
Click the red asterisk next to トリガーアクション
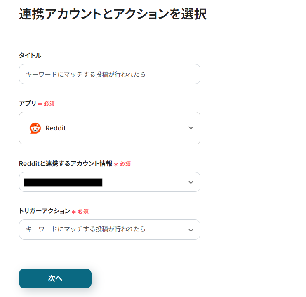tap(74, 212)
